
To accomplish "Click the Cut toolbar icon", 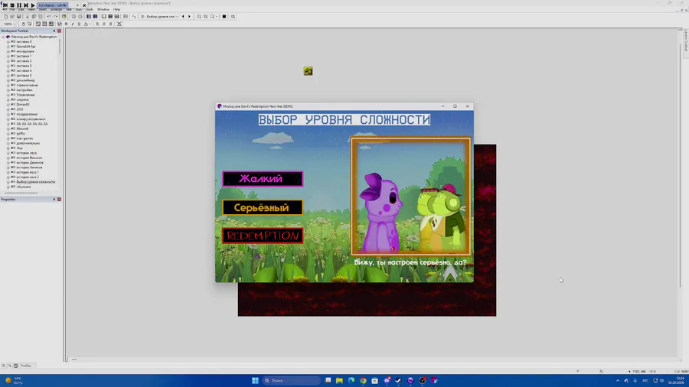I will [28, 17].
